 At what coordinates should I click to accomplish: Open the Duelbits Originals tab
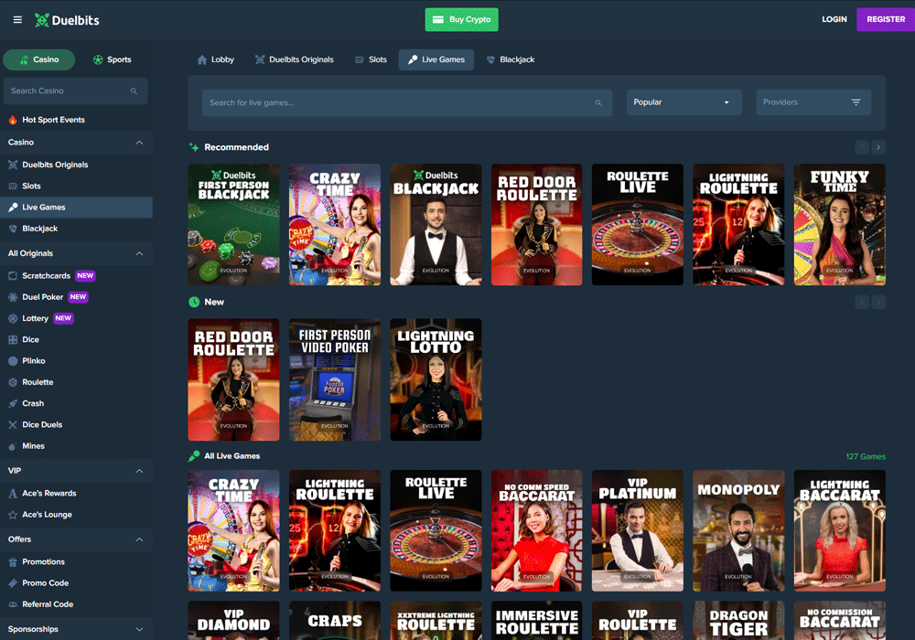[294, 59]
